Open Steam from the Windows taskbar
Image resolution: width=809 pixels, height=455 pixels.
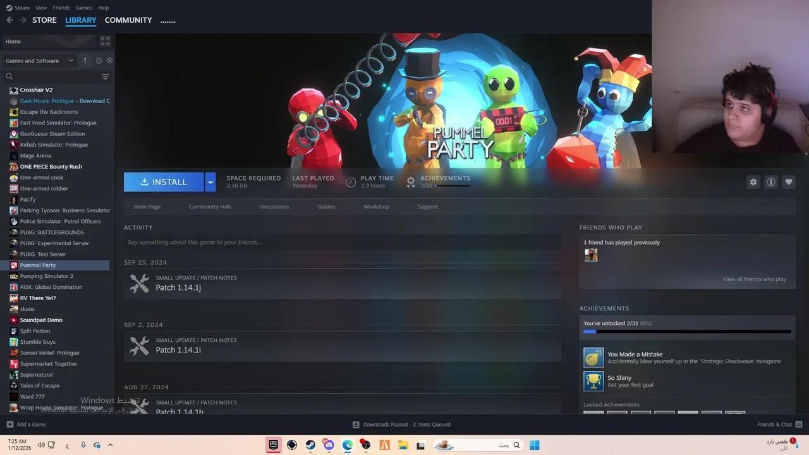(x=310, y=445)
